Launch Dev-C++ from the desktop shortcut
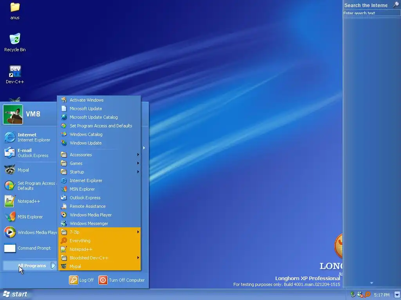The width and height of the screenshot is (401, 300). (x=15, y=75)
